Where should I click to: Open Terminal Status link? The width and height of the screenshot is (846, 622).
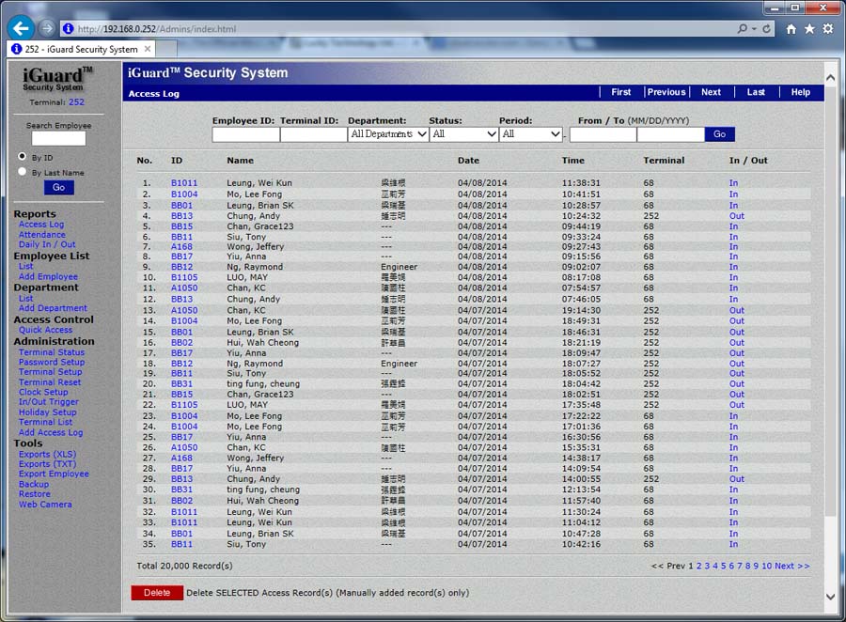(52, 352)
